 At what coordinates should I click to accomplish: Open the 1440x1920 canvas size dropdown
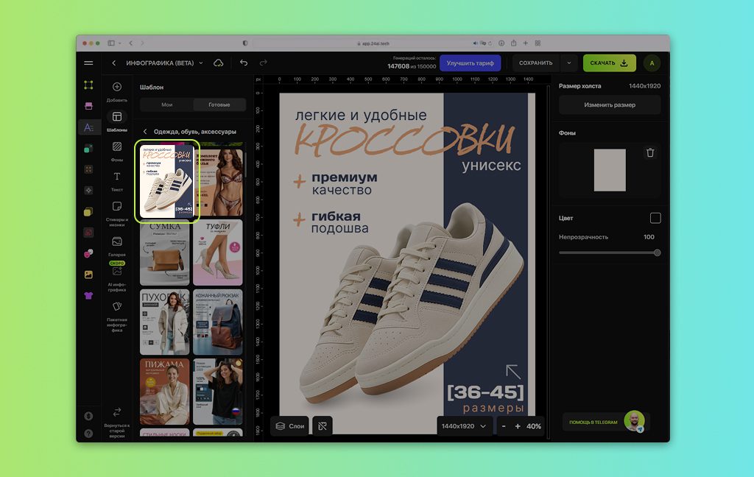click(464, 426)
